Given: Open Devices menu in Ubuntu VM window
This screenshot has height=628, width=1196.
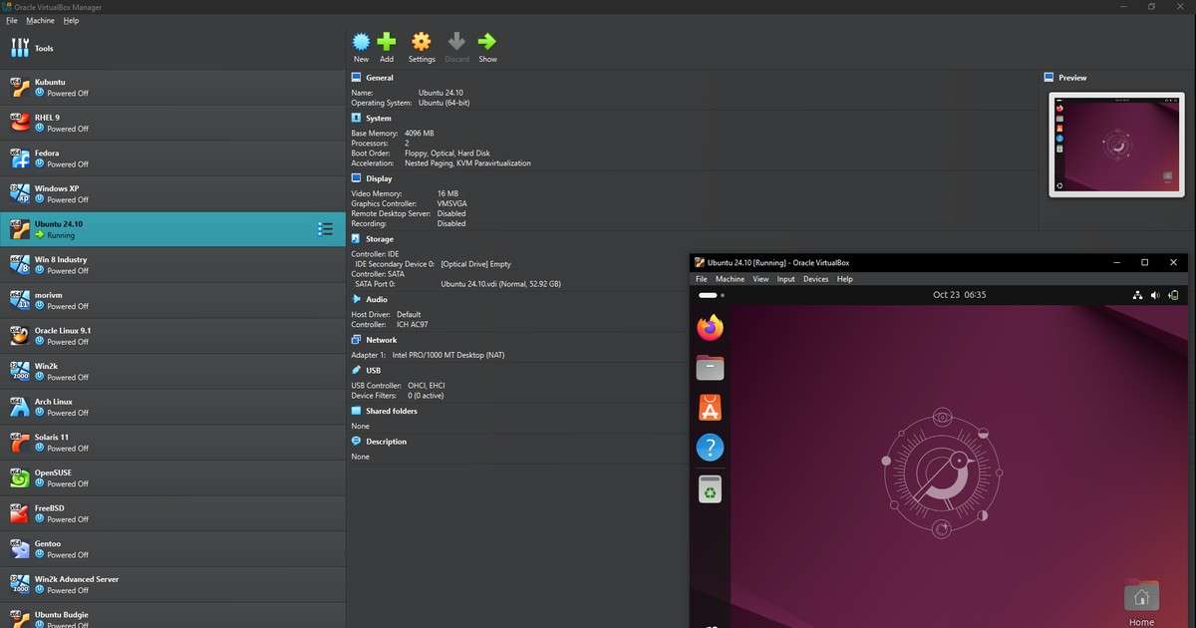Looking at the screenshot, I should (816, 279).
